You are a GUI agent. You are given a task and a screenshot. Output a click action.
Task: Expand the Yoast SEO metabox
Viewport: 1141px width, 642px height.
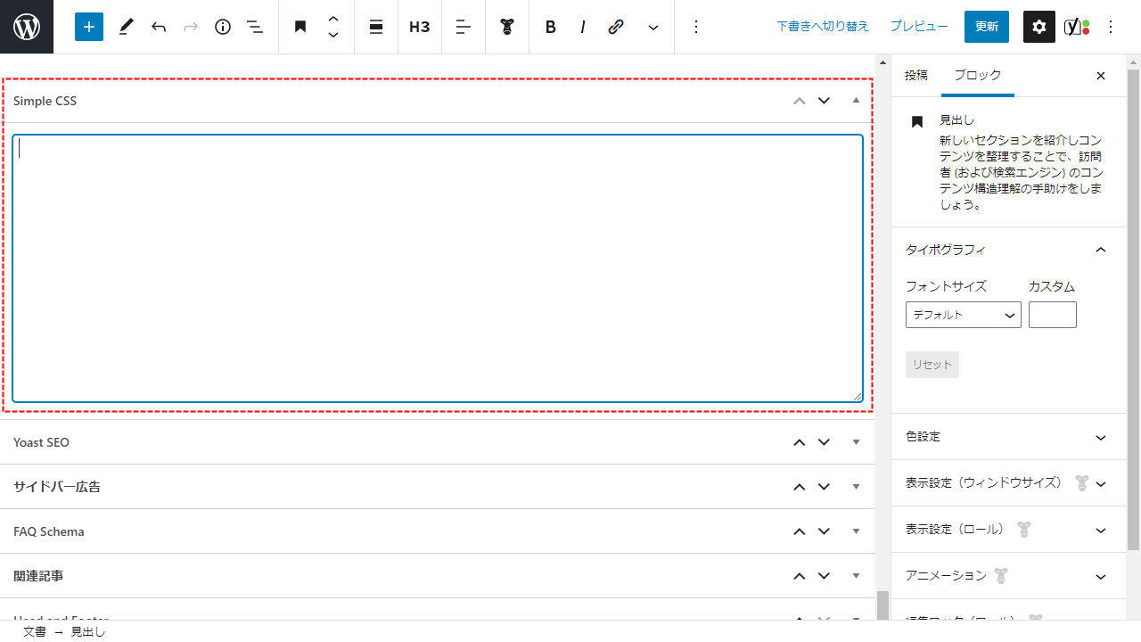[856, 442]
